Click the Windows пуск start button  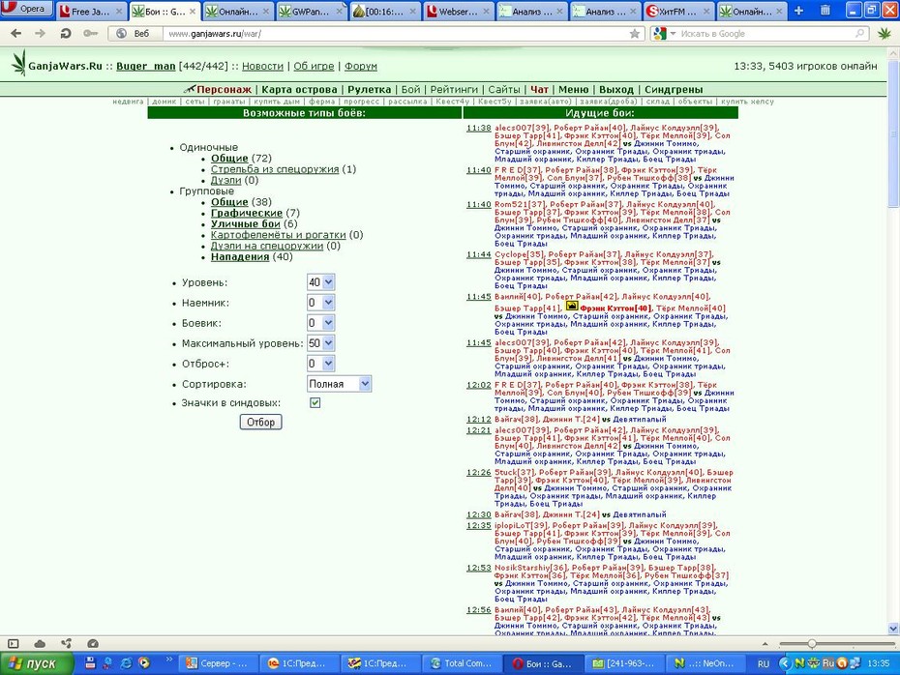(x=37, y=663)
